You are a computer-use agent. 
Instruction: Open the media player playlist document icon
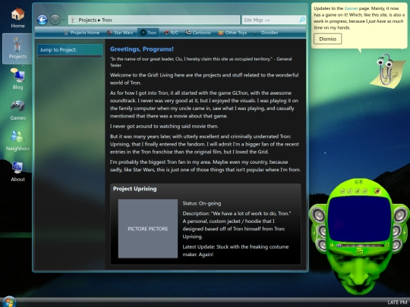[387, 245]
